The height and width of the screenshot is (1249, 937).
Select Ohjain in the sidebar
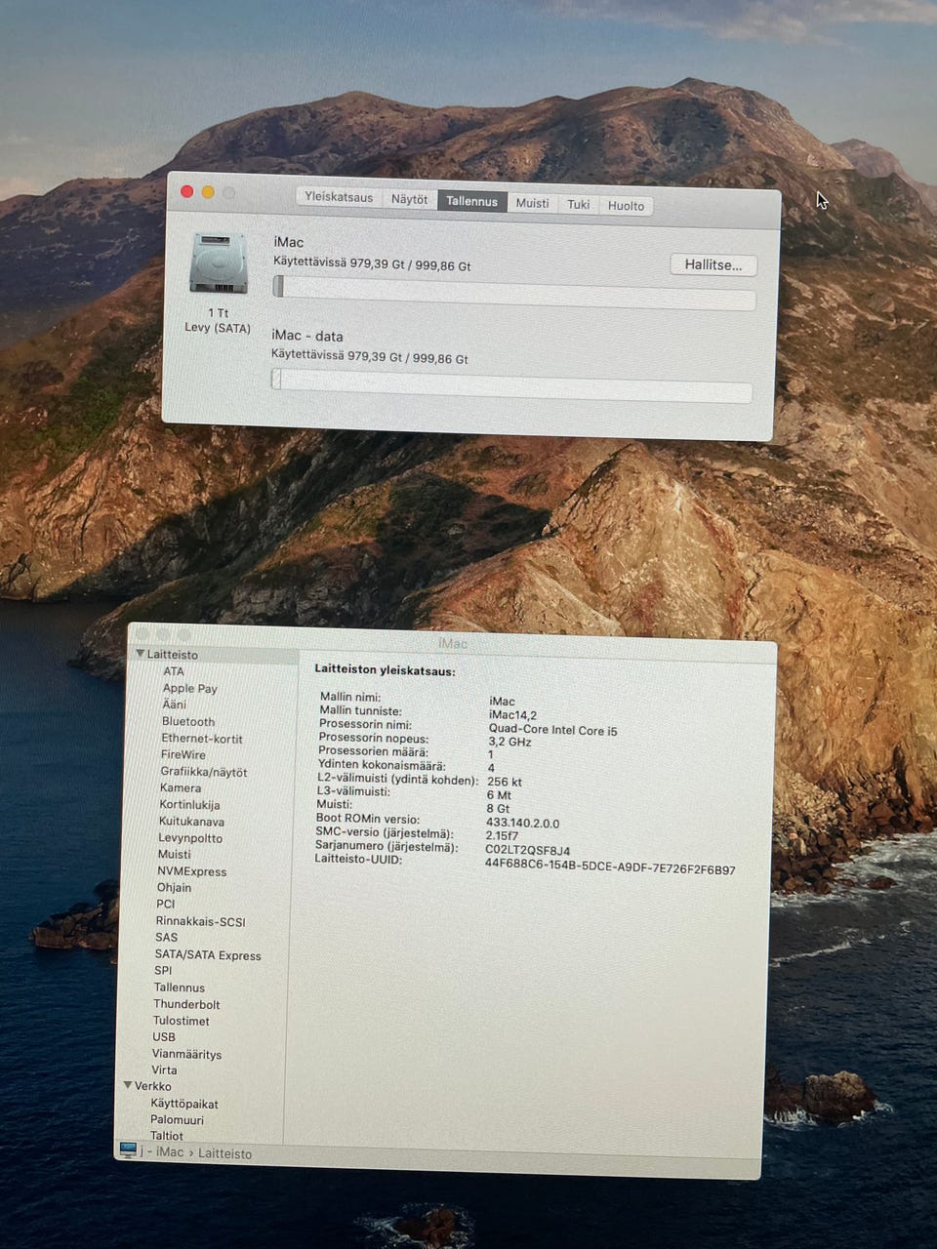(174, 887)
